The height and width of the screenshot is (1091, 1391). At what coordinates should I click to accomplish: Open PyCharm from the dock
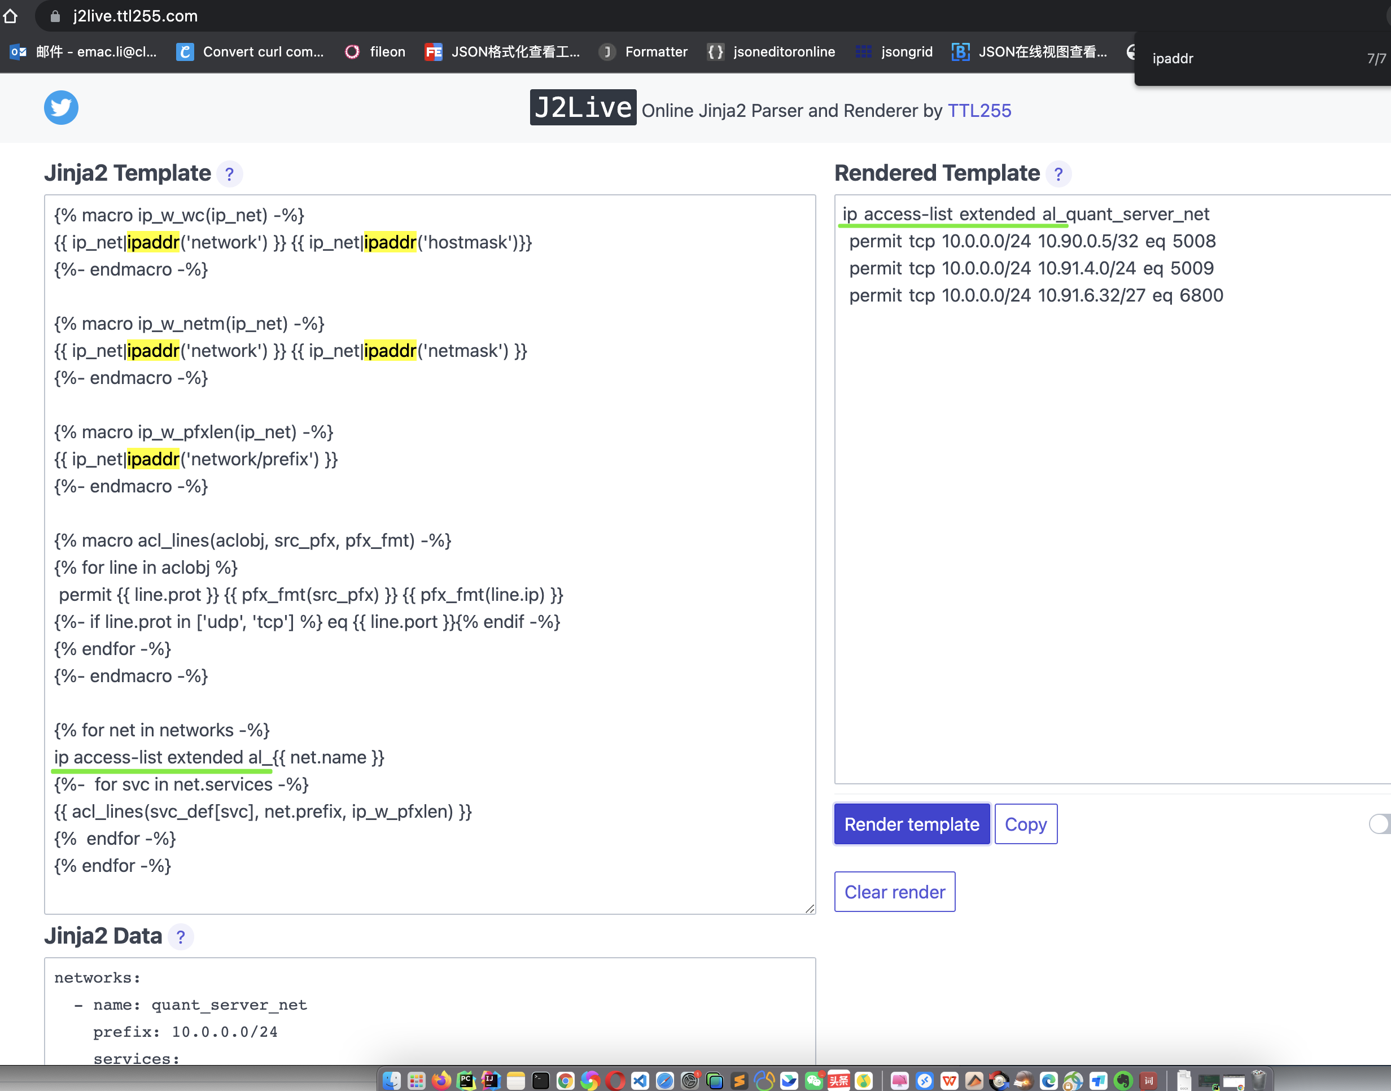(466, 1080)
